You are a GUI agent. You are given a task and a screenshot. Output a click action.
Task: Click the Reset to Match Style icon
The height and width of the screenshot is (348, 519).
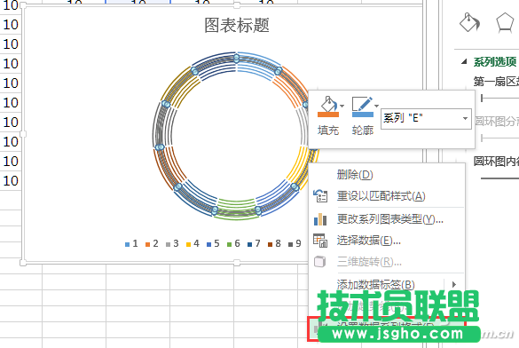point(320,195)
